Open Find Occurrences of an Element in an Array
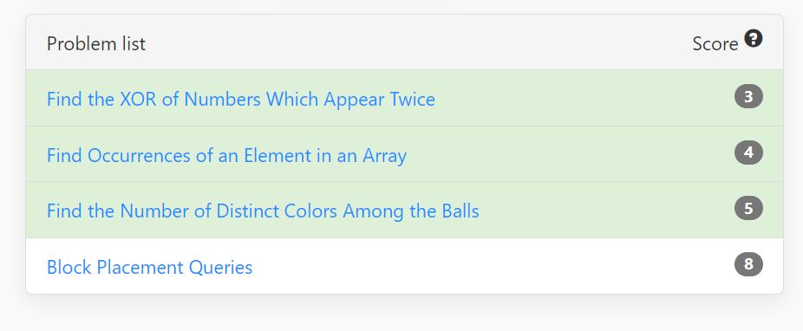The width and height of the screenshot is (803, 331). (226, 155)
